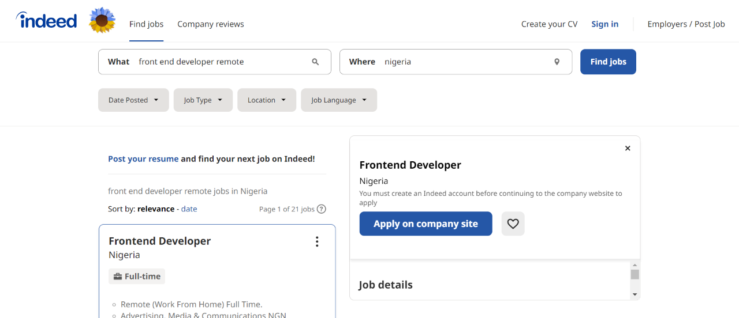Switch to the Find jobs tab

point(146,24)
